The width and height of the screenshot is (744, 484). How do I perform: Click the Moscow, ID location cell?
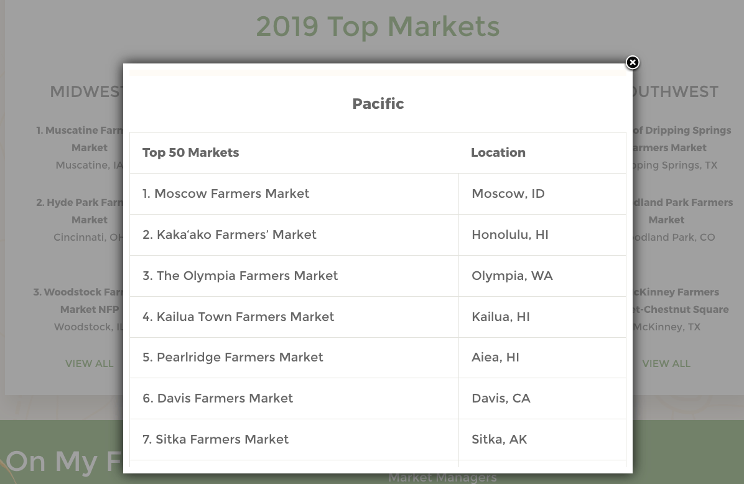tap(508, 193)
